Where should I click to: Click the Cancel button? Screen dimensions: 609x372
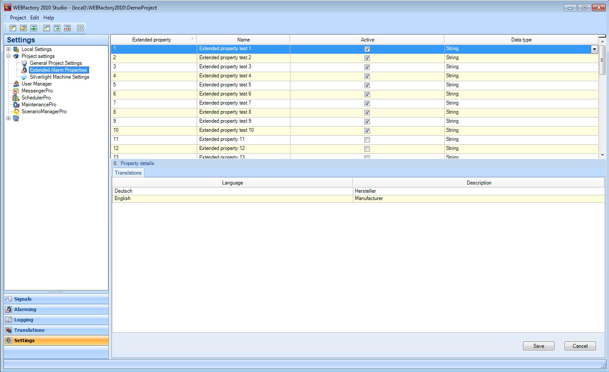click(580, 346)
